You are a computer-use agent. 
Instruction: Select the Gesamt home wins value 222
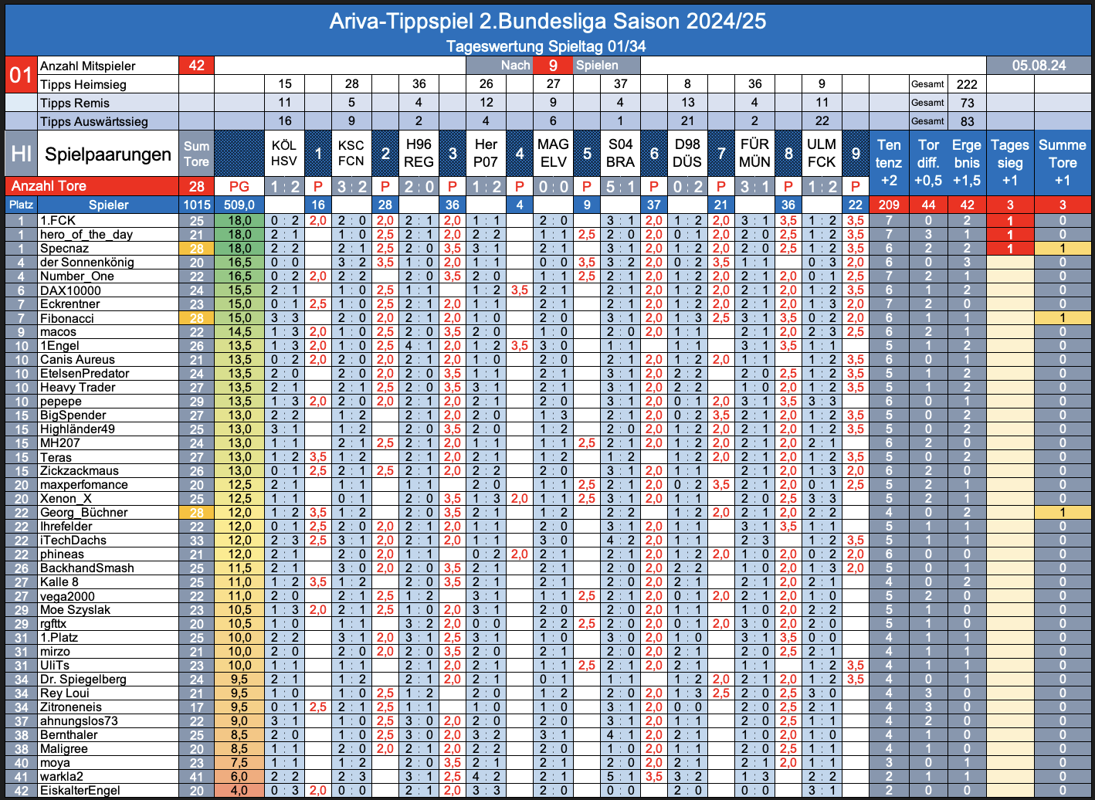[x=967, y=84]
